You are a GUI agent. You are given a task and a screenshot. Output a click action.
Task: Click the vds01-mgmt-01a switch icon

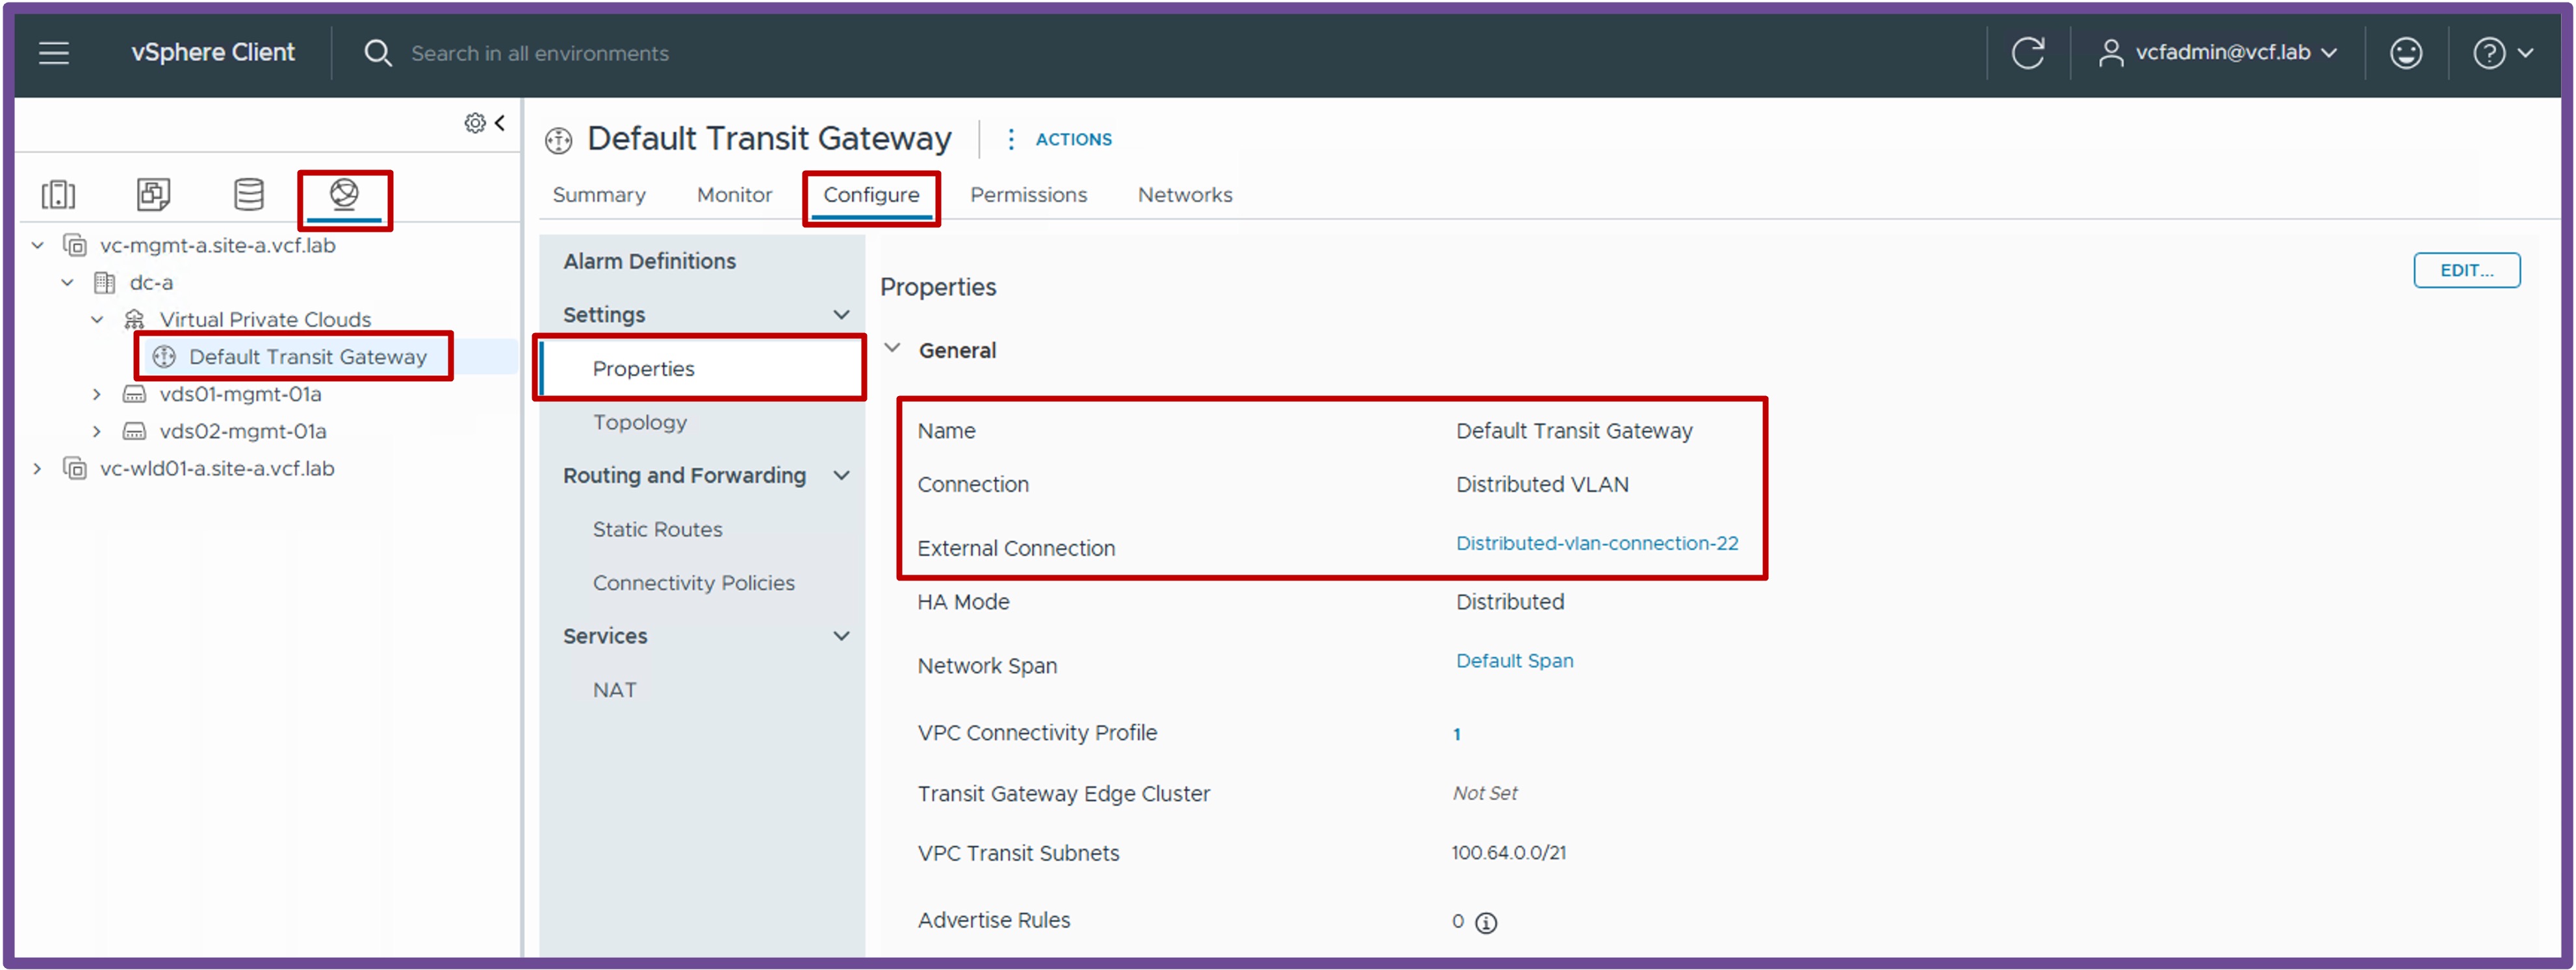tap(134, 395)
